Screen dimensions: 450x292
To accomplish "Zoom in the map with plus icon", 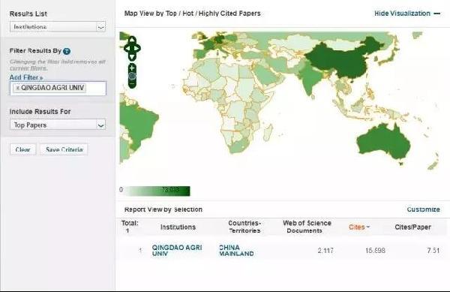I will tap(132, 68).
